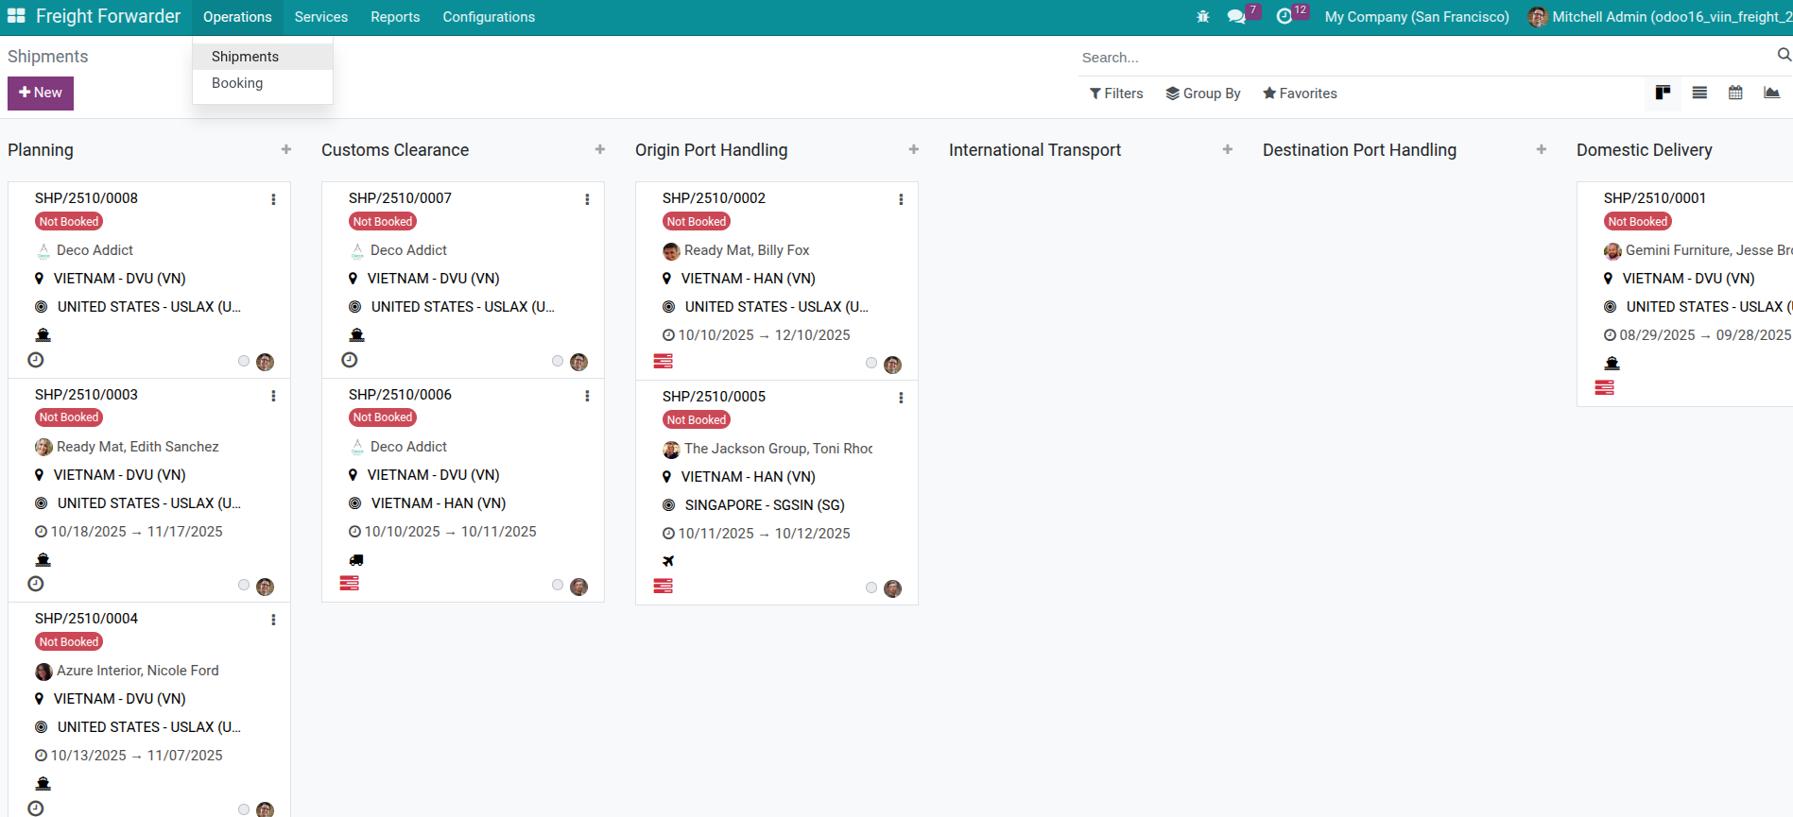Viewport: 1793px width, 817px height.
Task: Switch to list view
Action: point(1698,93)
